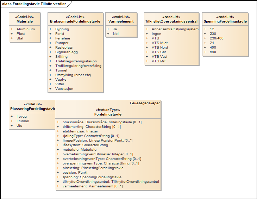Select TilknyttetOvervåkningssentral class header
The height and width of the screenshot is (199, 257).
[171, 21]
